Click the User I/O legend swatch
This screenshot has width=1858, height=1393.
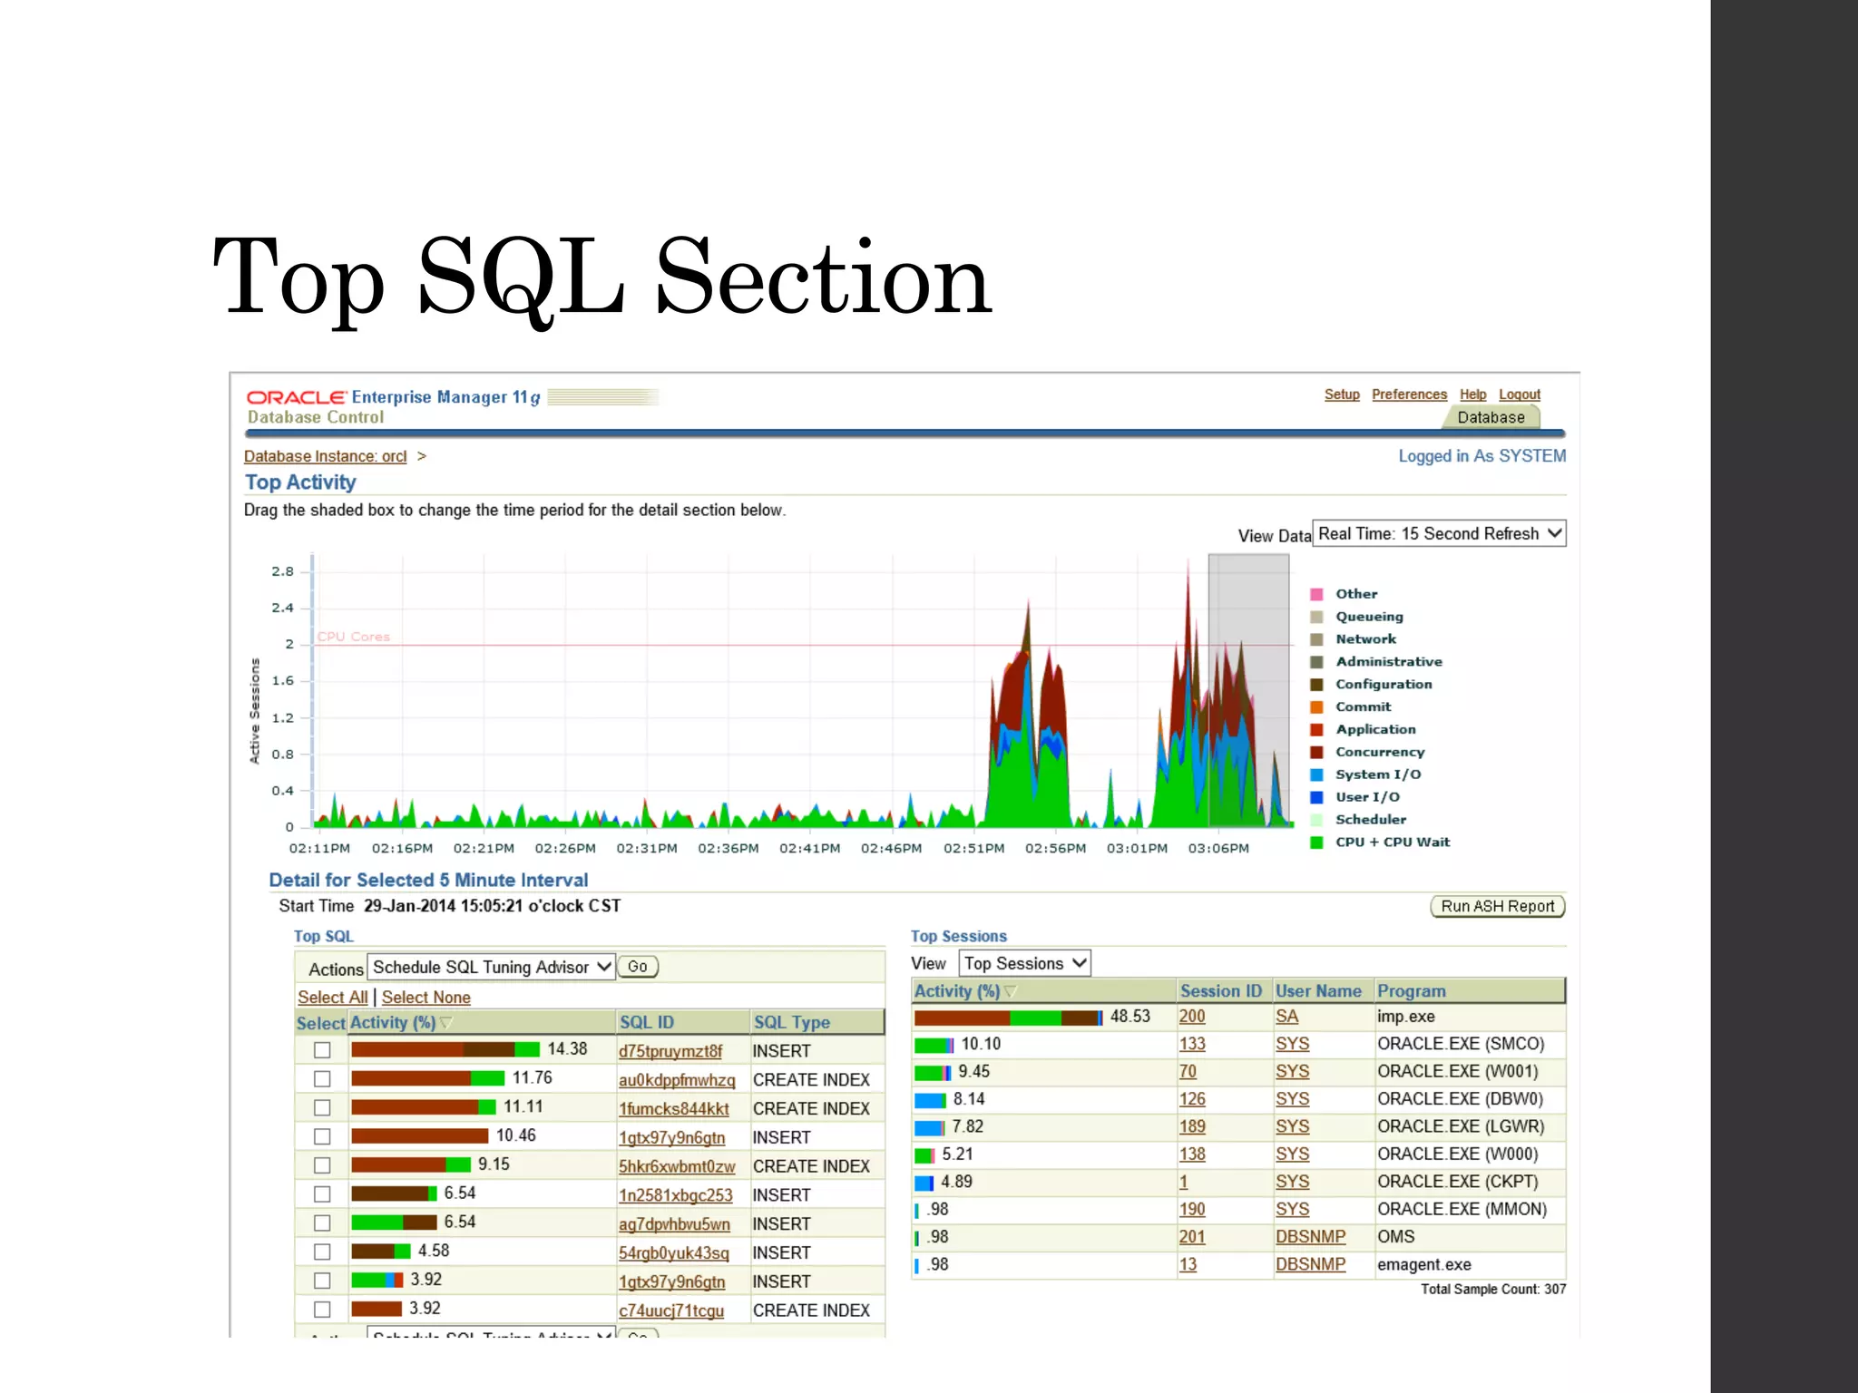pos(1316,797)
